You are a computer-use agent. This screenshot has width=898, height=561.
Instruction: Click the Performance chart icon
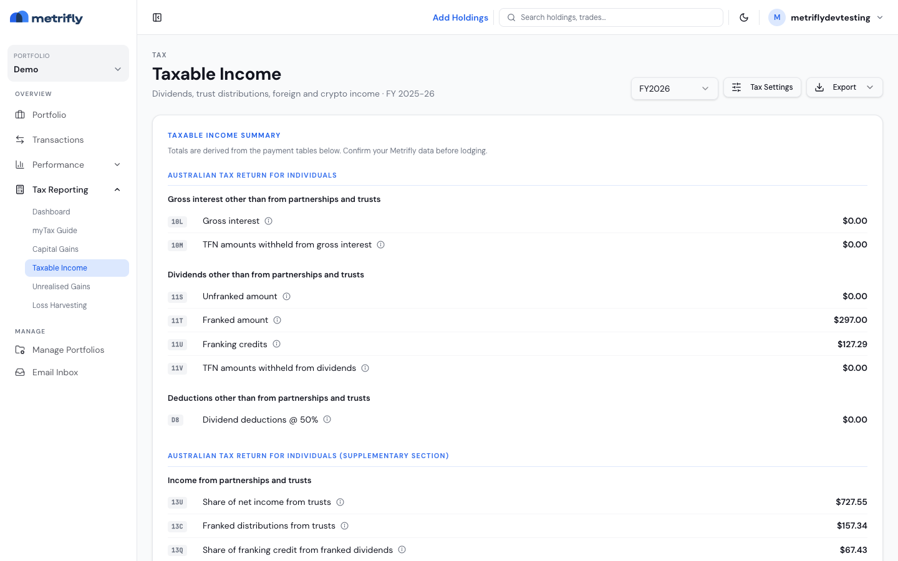(20, 165)
